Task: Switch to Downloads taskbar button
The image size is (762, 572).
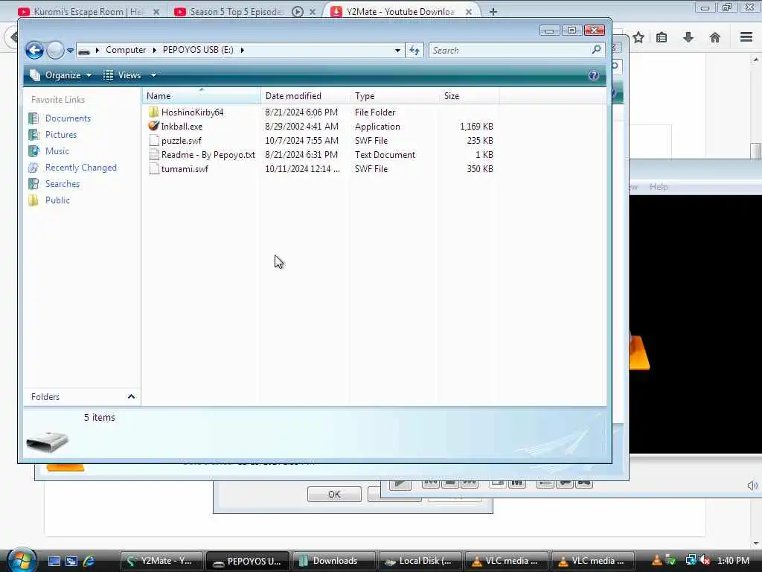Action: [333, 561]
